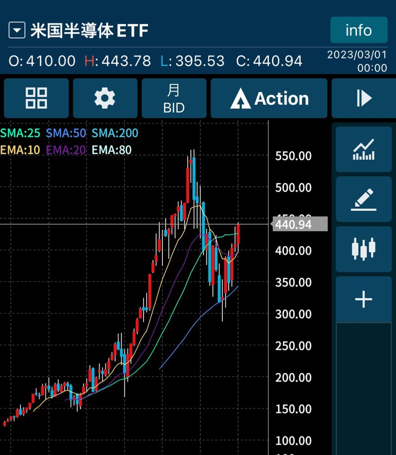Select the EMA:10 legend label
Screen dimensions: 396x455
tap(20, 150)
